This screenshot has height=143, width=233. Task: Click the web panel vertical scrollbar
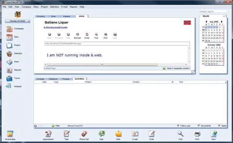[189, 55]
